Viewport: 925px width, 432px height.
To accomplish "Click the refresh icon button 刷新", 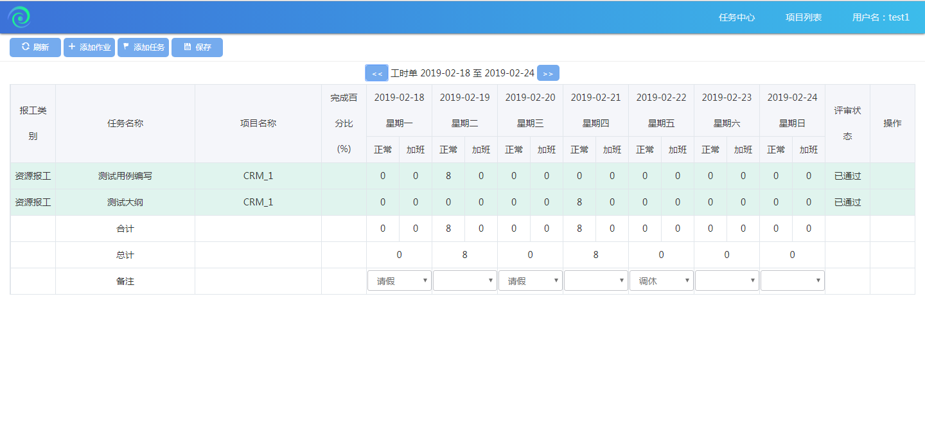I will [35, 48].
